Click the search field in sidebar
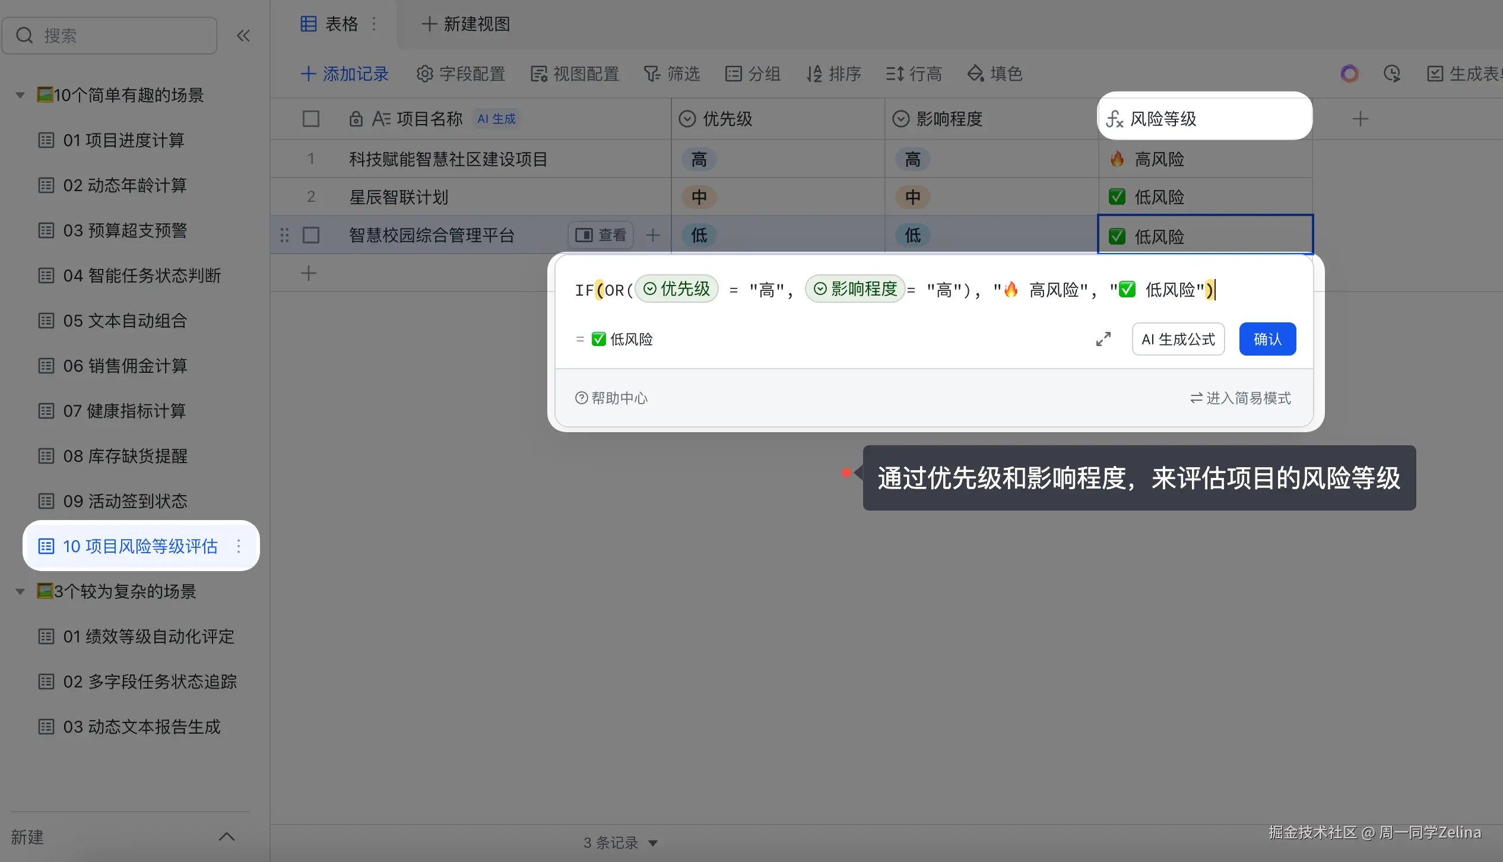This screenshot has height=862, width=1503. click(x=109, y=36)
